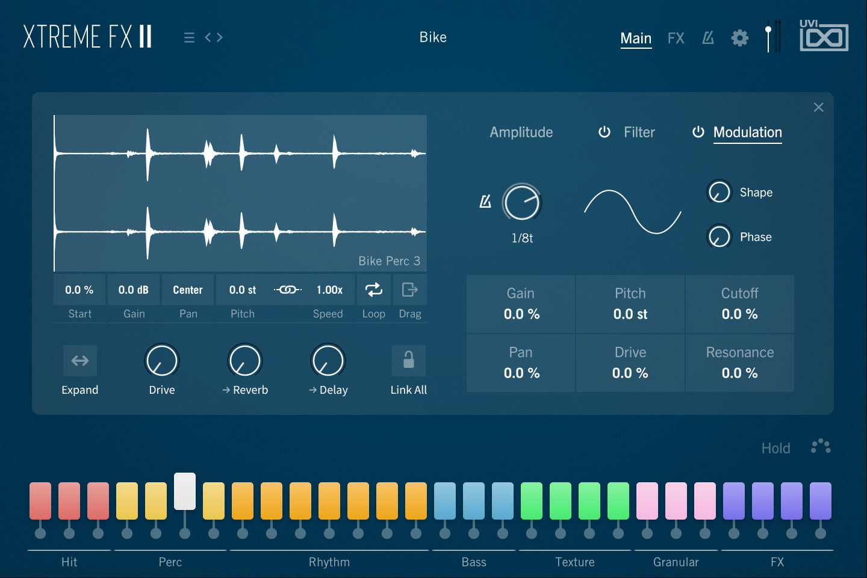Click the first green Texture pad
The height and width of the screenshot is (578, 867).
532,501
